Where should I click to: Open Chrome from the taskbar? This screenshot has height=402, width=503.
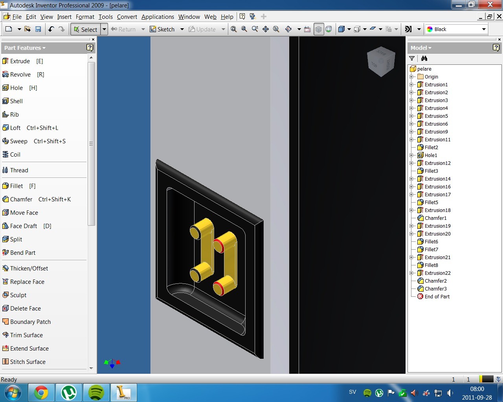tap(41, 393)
